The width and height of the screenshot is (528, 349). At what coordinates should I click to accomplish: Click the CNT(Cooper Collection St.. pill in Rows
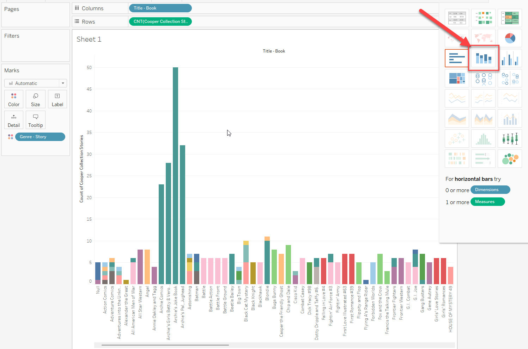click(x=160, y=22)
